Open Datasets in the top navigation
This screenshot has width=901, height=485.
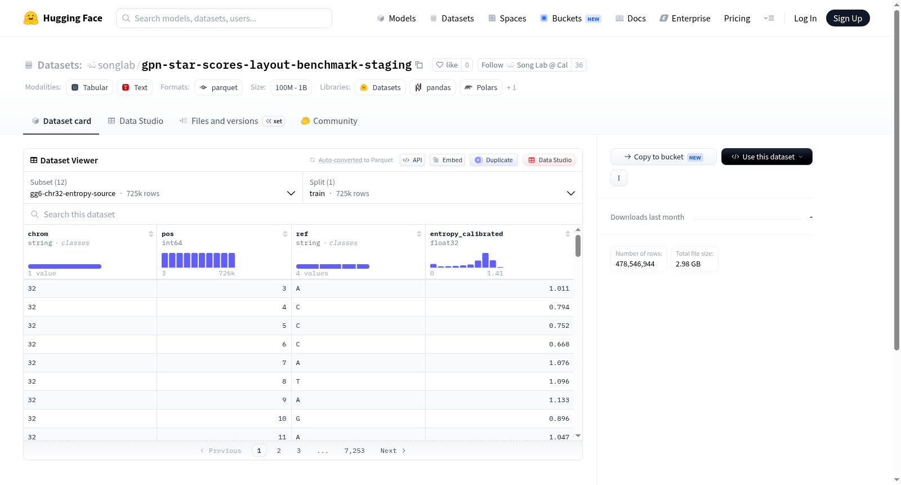point(452,18)
